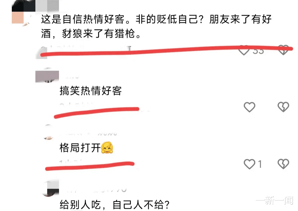Open avatar of the '搞笑热情好客' commenter

47,75
